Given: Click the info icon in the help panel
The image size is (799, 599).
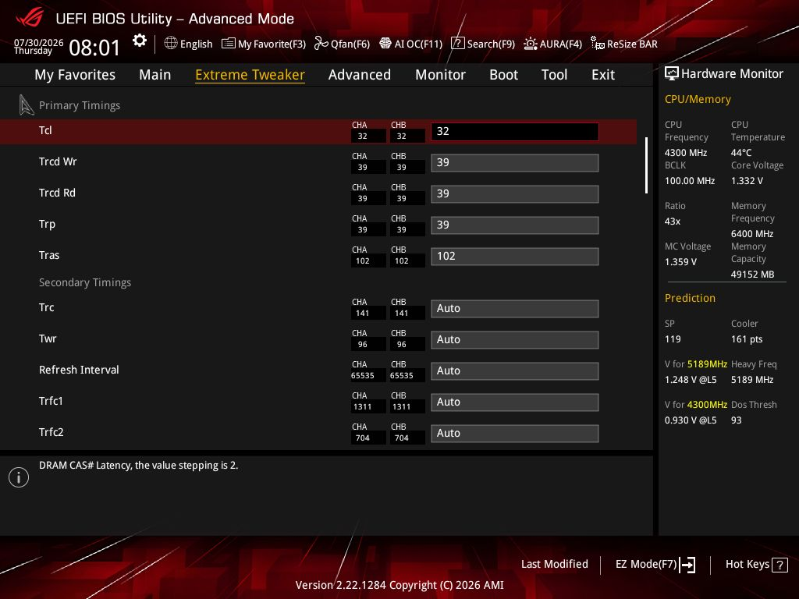Looking at the screenshot, I should [x=19, y=477].
